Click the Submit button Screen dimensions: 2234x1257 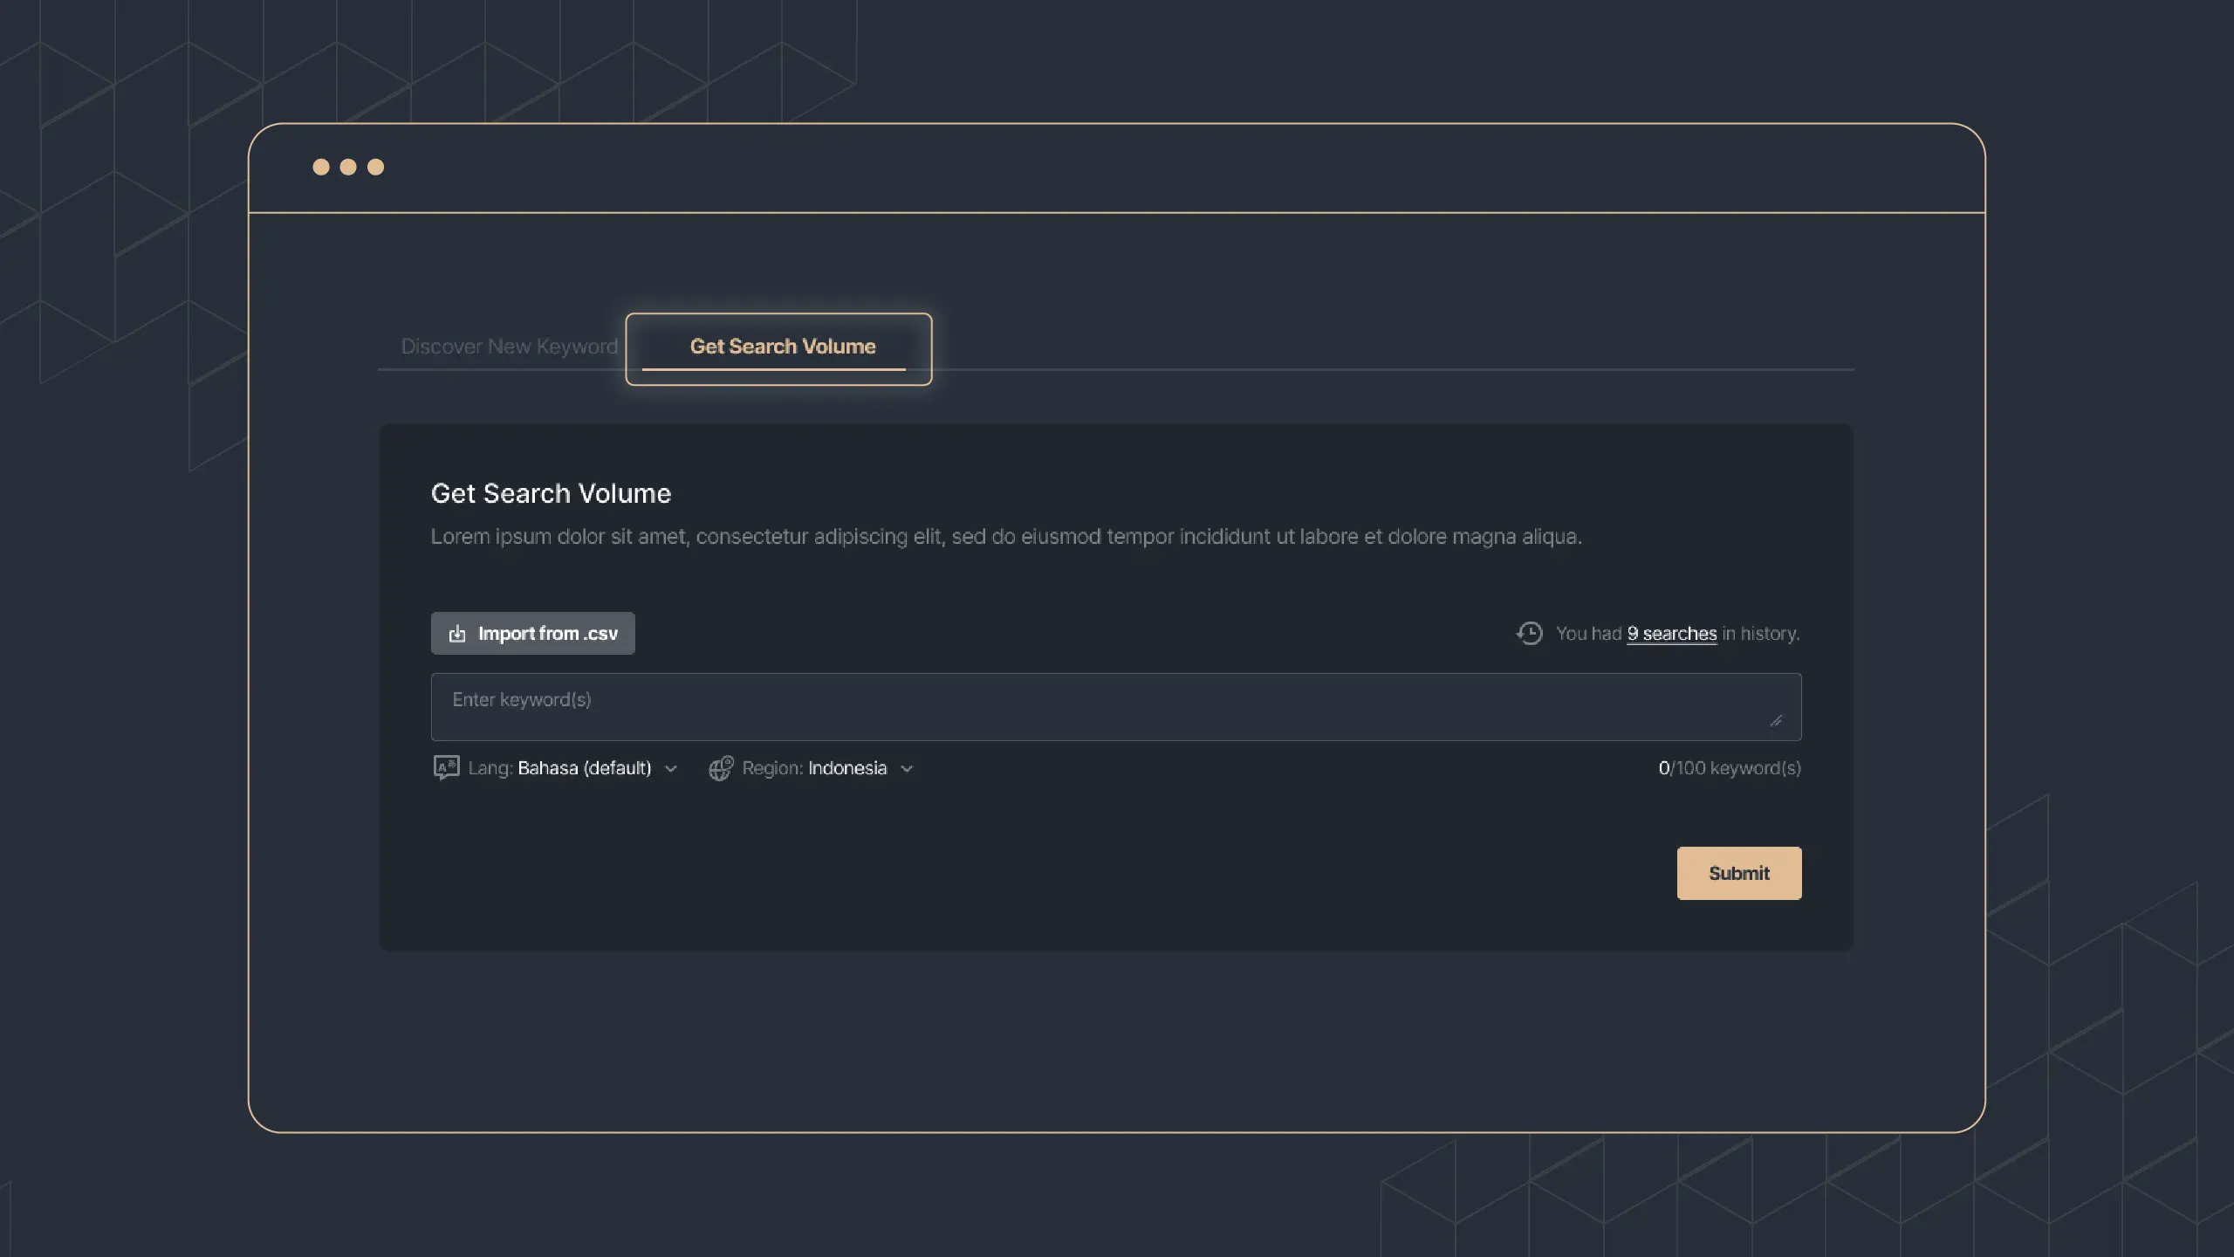(x=1738, y=873)
